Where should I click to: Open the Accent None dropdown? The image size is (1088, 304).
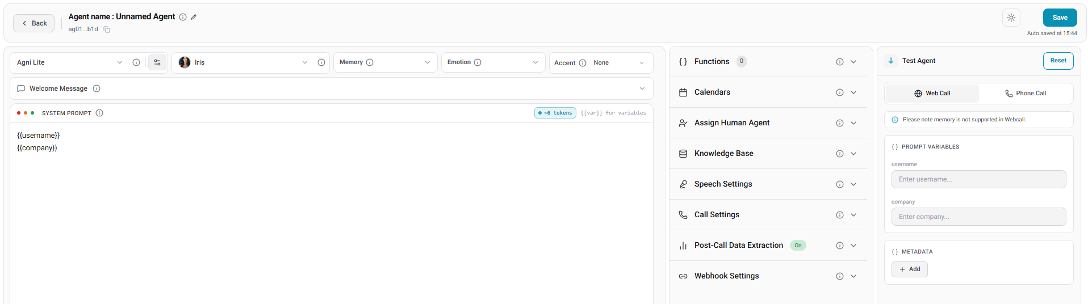tap(619, 63)
